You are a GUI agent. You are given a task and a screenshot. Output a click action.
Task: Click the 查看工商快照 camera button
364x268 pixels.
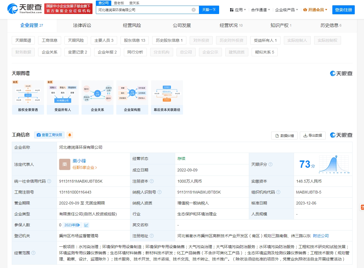click(49, 135)
